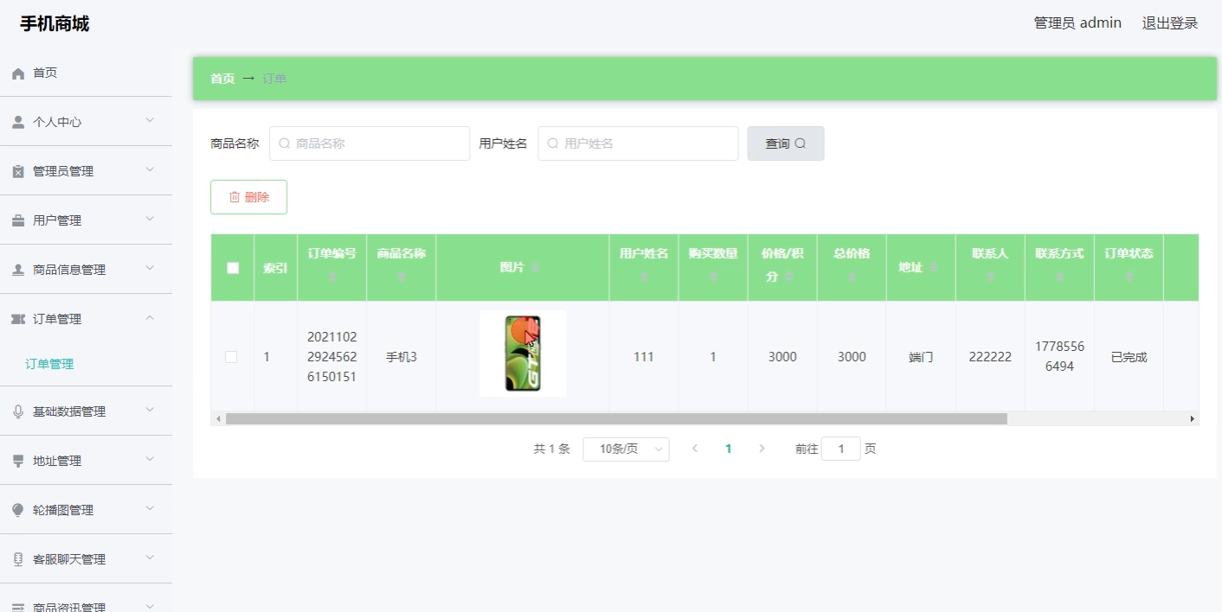The height and width of the screenshot is (612, 1222).
Task: Click the 端门 address cell
Action: (921, 357)
